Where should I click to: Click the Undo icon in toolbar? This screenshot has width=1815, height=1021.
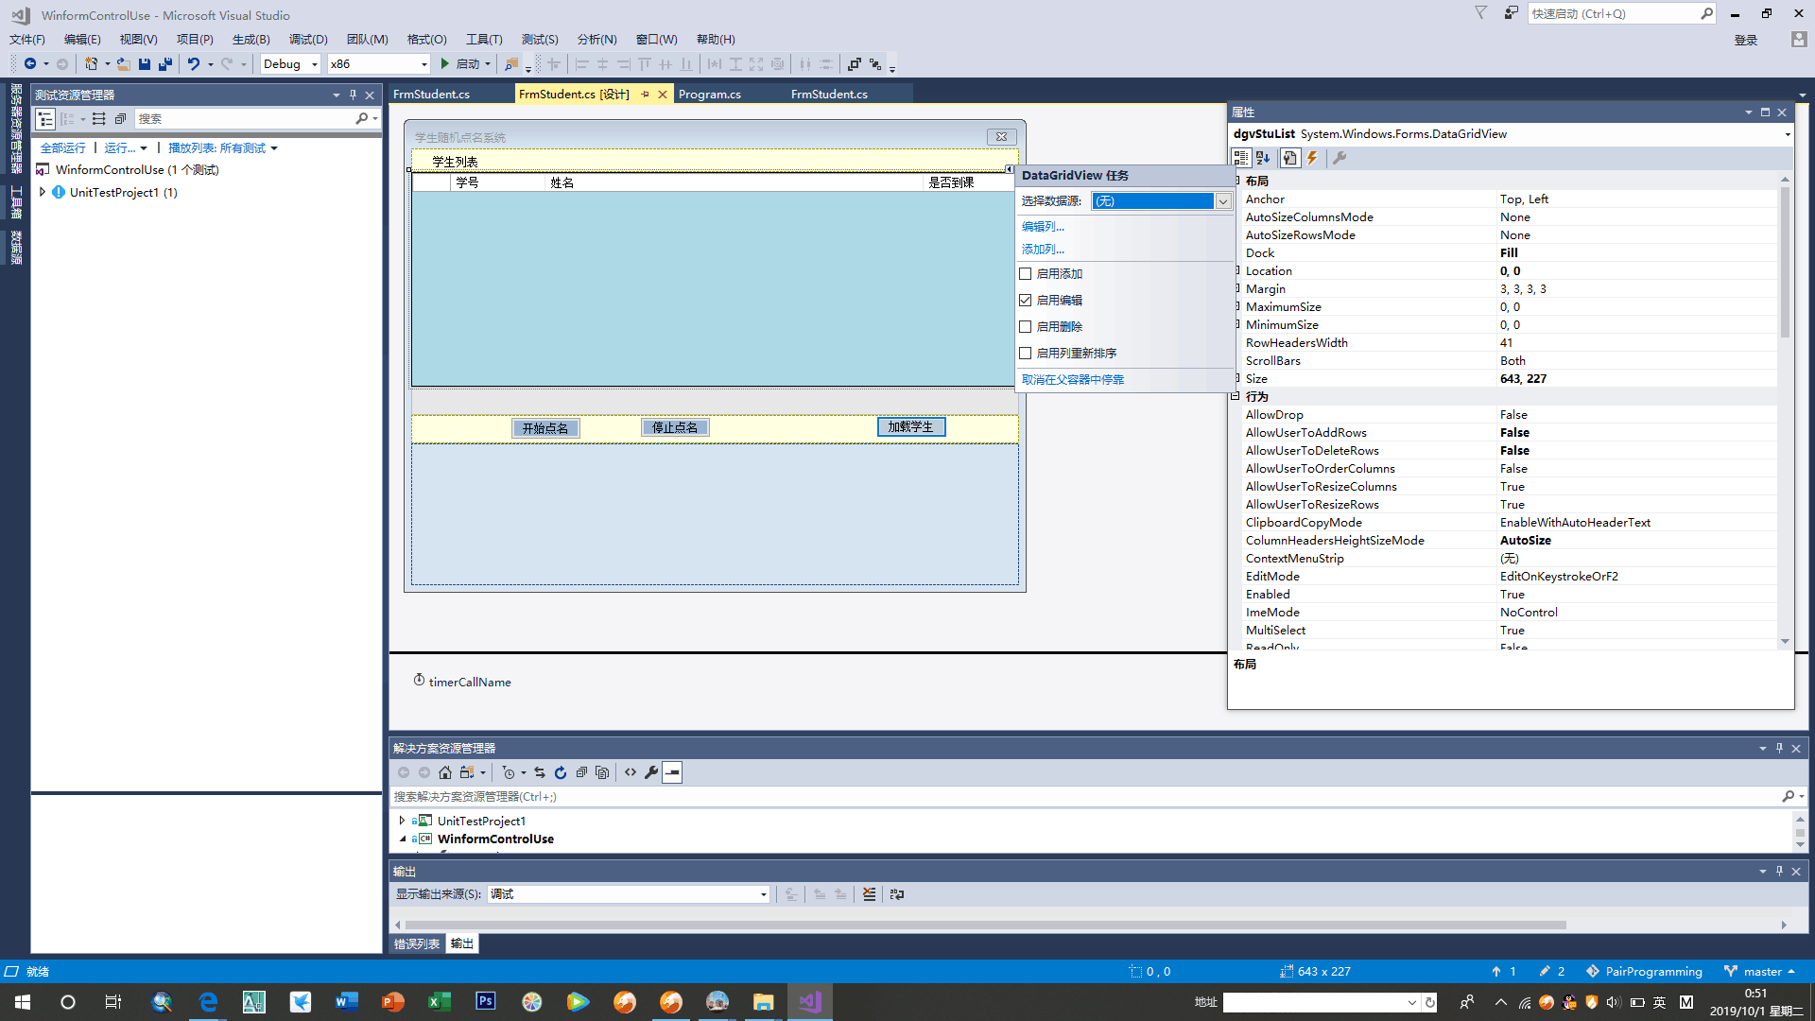tap(193, 64)
